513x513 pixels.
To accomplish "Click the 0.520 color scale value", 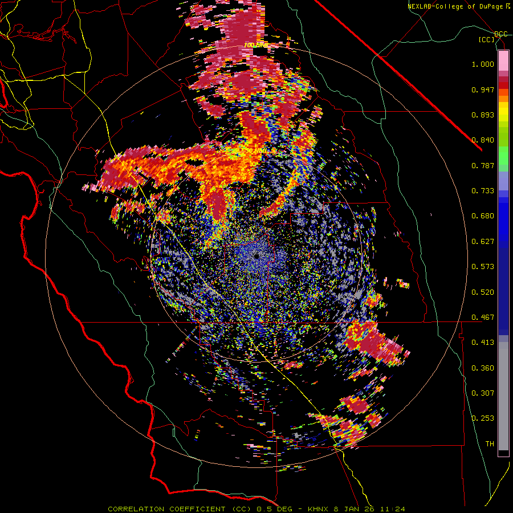I will click(x=483, y=292).
